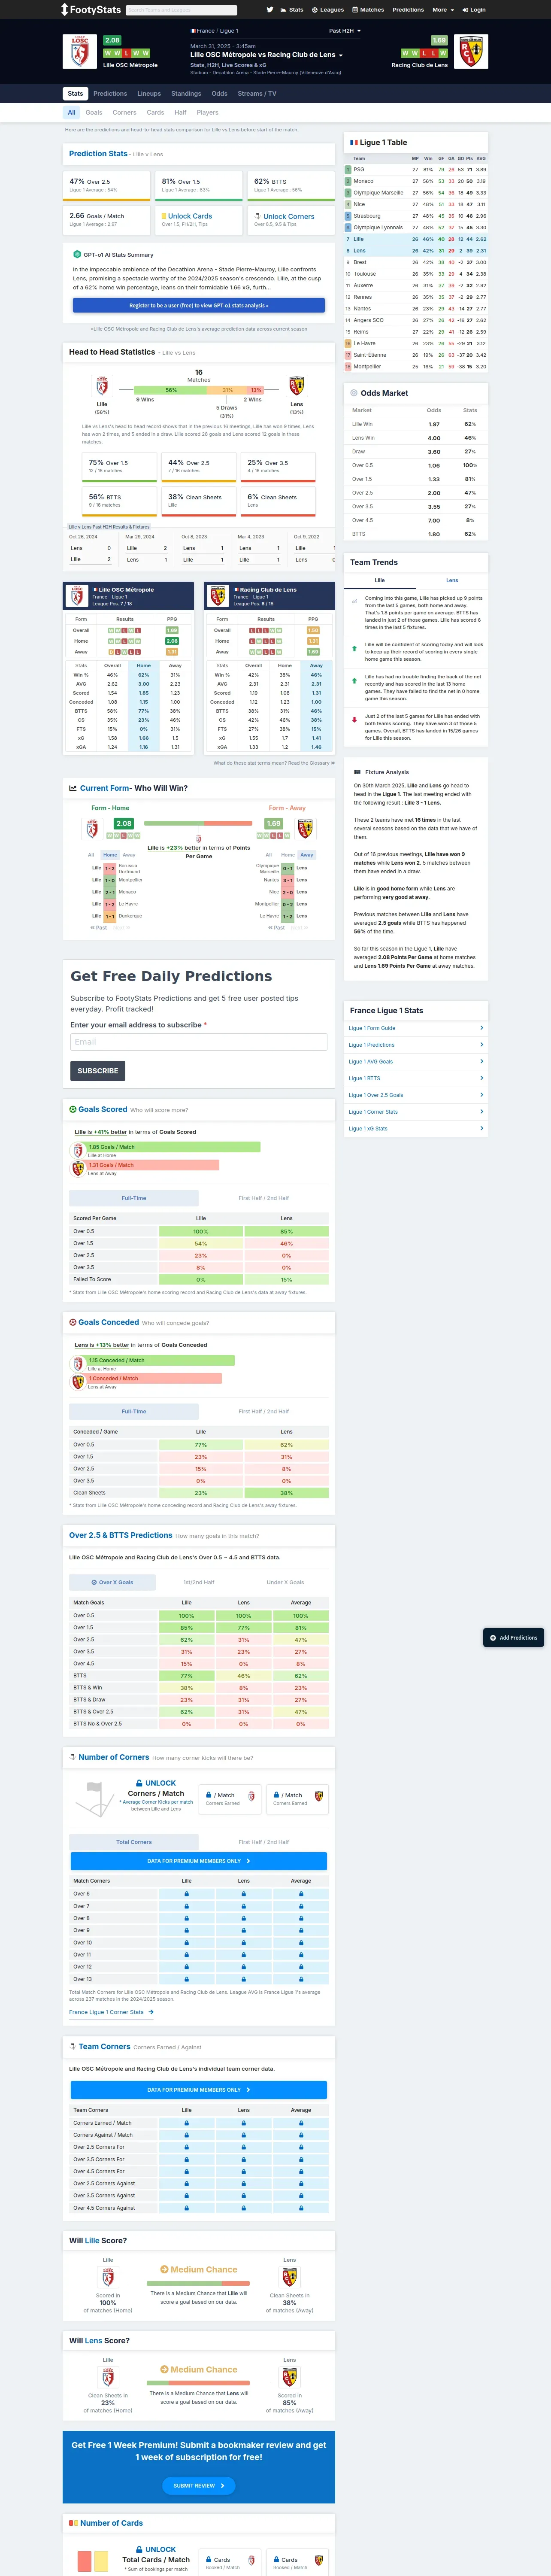Select First Half / 2nd Half under Goals Scored

pyautogui.click(x=263, y=1198)
